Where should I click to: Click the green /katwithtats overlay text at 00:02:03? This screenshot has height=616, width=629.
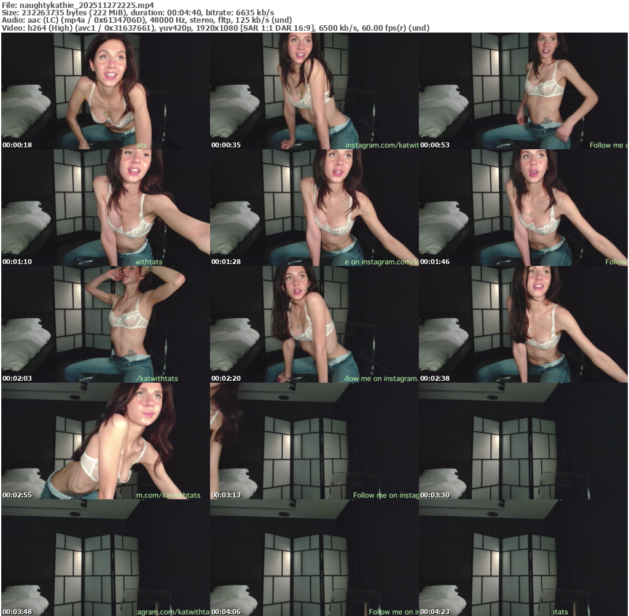[157, 378]
